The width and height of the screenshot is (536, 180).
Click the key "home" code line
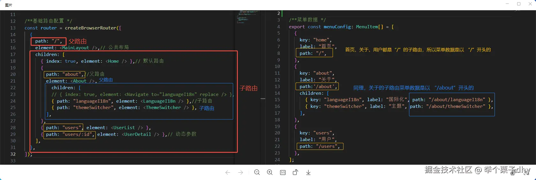pos(316,40)
